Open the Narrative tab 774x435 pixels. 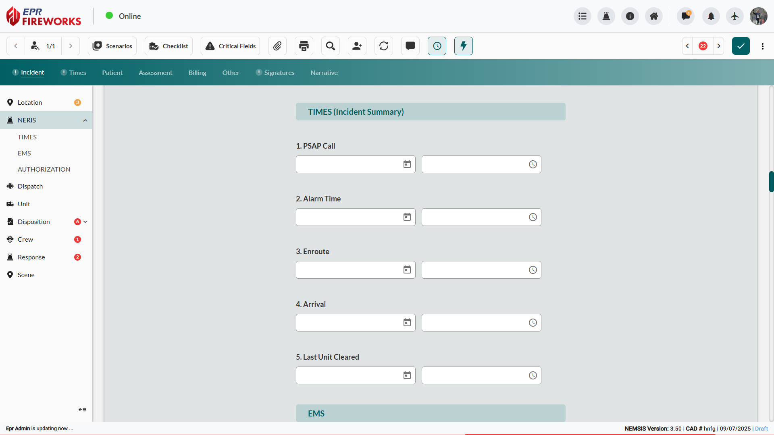tap(324, 73)
